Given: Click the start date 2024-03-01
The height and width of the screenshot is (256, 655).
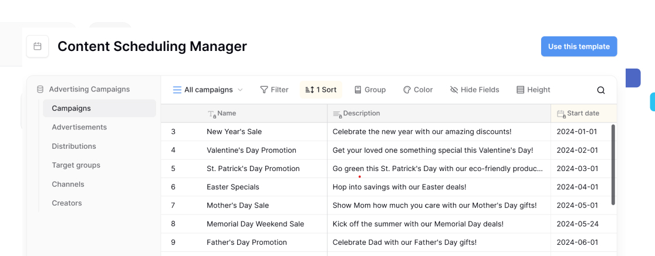Looking at the screenshot, I should pyautogui.click(x=578, y=169).
